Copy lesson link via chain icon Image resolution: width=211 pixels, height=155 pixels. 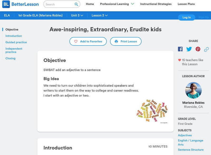click(207, 49)
